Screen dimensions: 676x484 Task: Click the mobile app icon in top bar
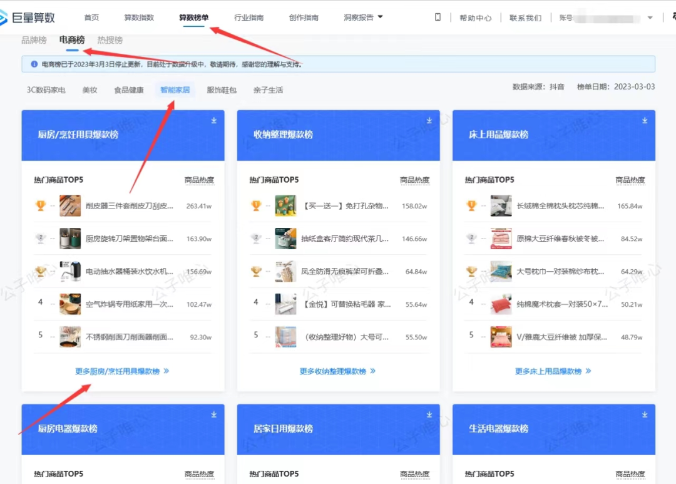[x=437, y=17]
